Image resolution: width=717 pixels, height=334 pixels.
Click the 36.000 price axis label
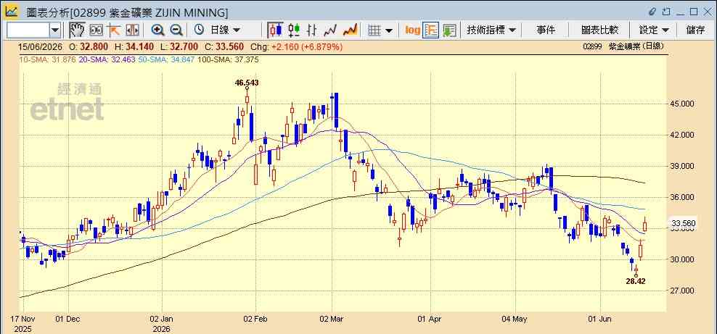tap(682, 198)
